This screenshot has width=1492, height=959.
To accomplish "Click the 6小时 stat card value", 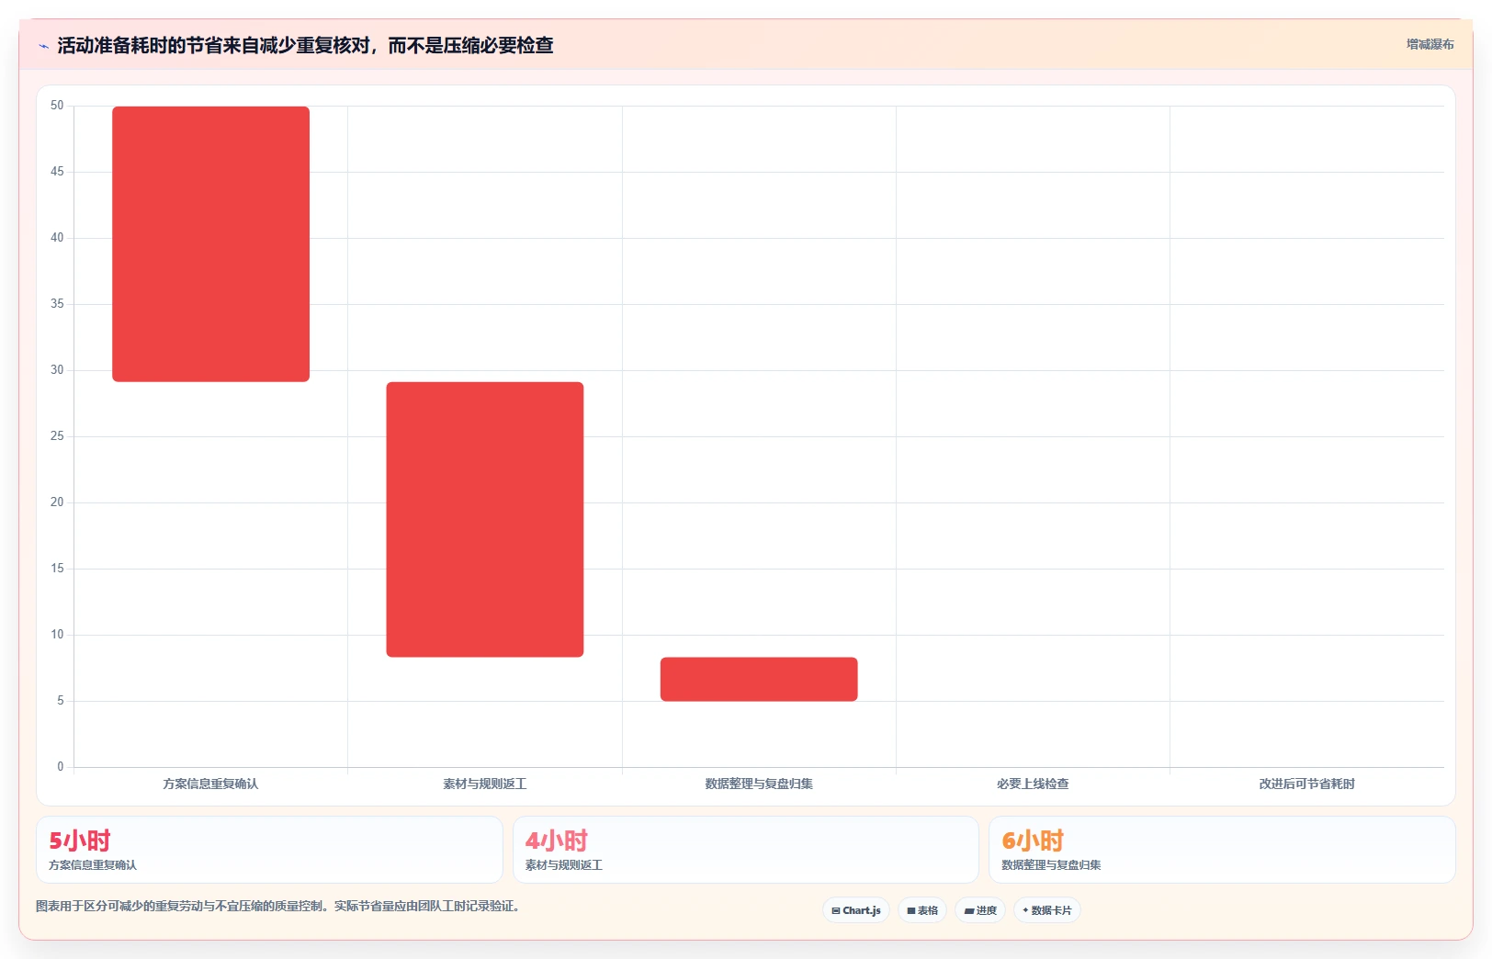I will click(1033, 841).
